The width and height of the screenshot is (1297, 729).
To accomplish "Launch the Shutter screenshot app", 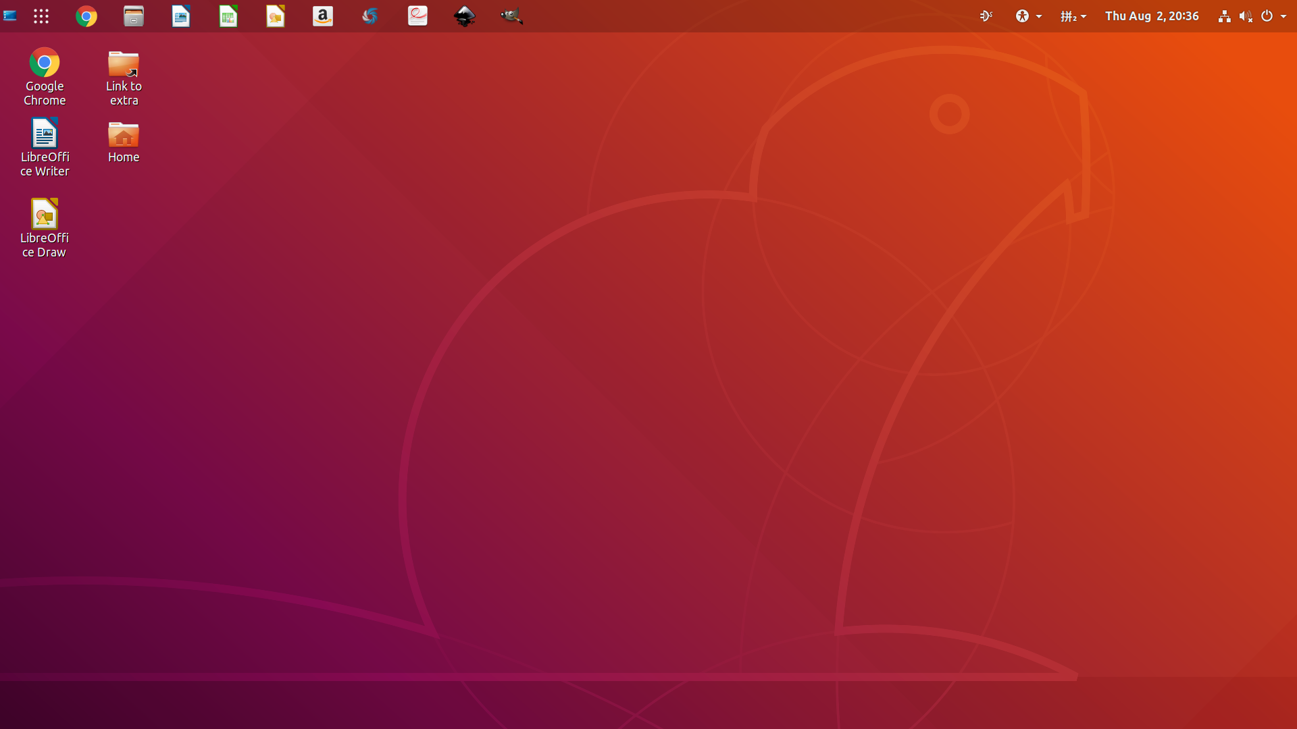I will pyautogui.click(x=370, y=16).
